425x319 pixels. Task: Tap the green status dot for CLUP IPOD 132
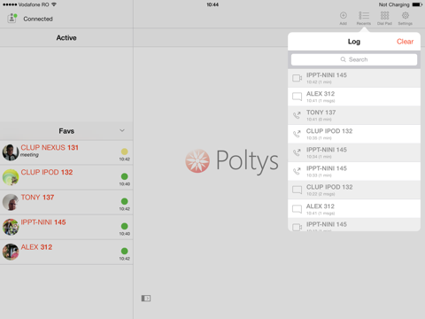click(125, 176)
